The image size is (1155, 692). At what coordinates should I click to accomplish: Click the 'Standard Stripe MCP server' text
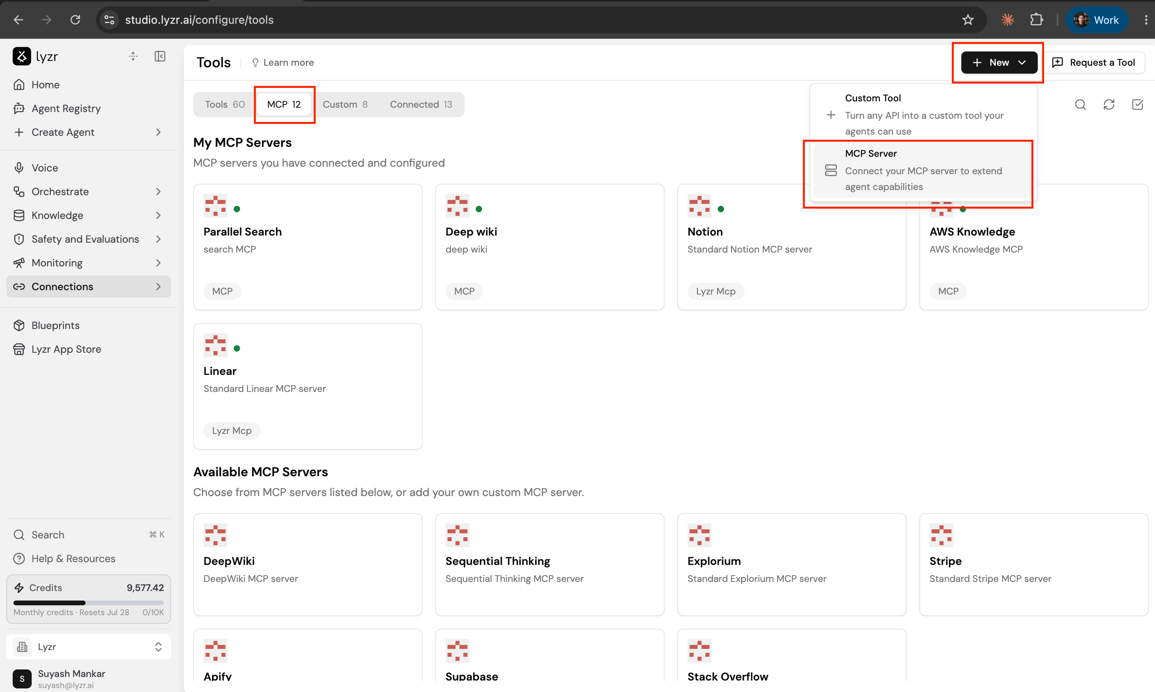point(990,578)
